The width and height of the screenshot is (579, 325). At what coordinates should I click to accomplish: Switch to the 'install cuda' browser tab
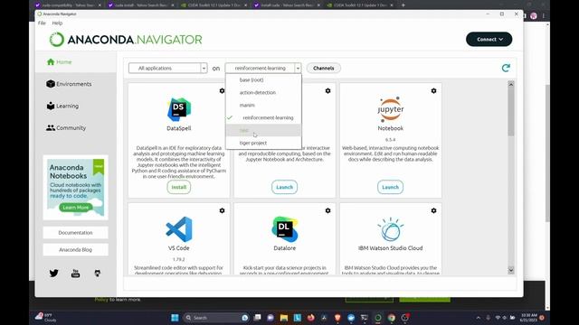[288, 5]
